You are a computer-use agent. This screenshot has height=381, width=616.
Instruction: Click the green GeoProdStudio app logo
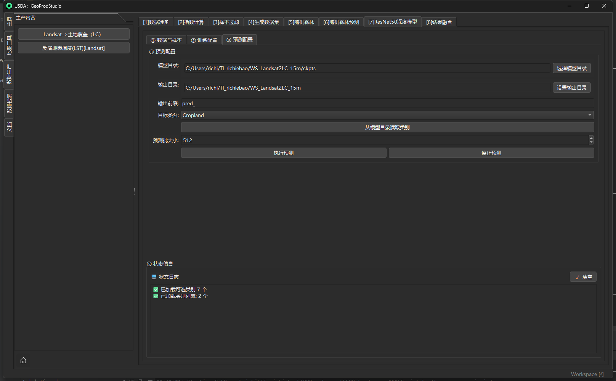9,6
